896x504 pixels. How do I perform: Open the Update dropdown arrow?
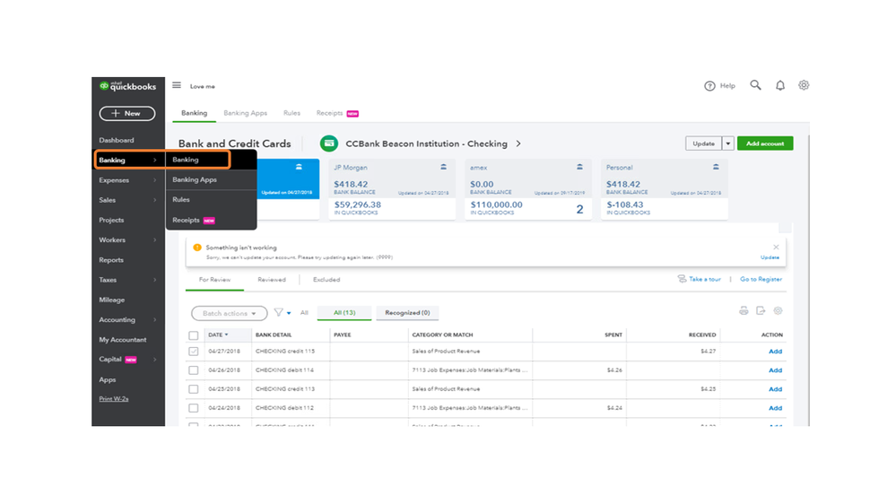(x=728, y=143)
